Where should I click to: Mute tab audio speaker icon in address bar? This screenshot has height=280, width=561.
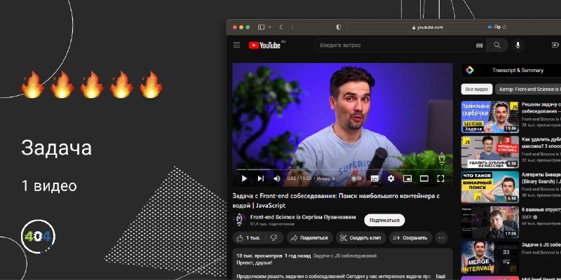click(489, 27)
